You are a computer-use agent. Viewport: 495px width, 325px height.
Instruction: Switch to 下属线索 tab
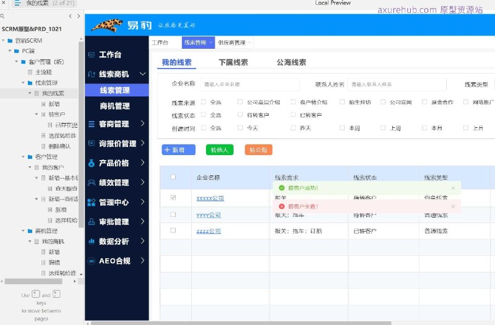[x=233, y=62]
